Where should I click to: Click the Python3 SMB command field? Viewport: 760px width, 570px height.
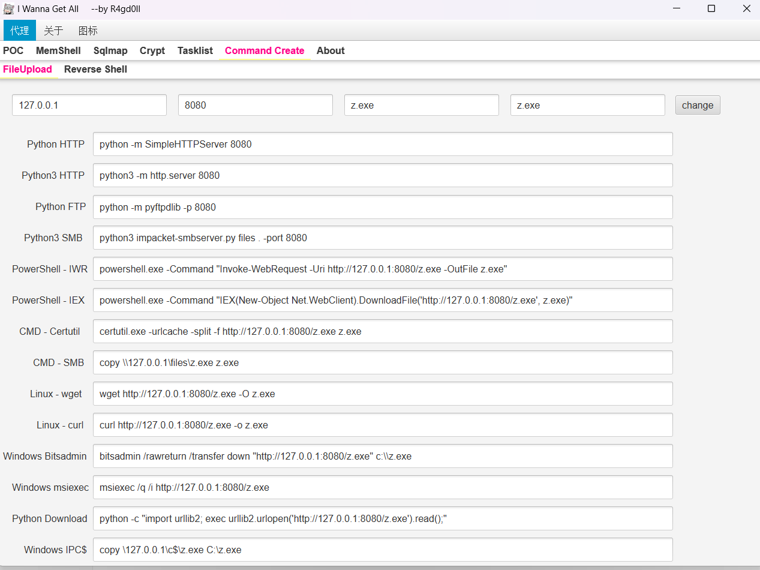[383, 238]
